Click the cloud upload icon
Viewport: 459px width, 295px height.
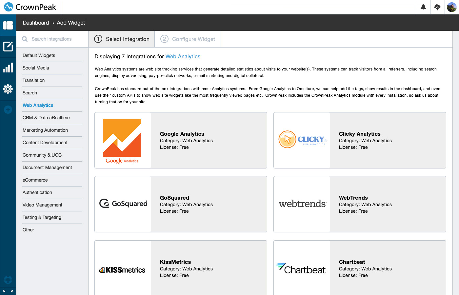[437, 7]
